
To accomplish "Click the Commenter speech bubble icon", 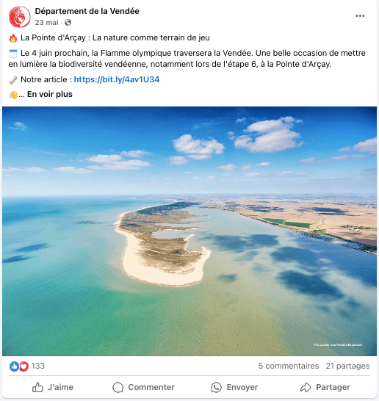I will pyautogui.click(x=118, y=387).
